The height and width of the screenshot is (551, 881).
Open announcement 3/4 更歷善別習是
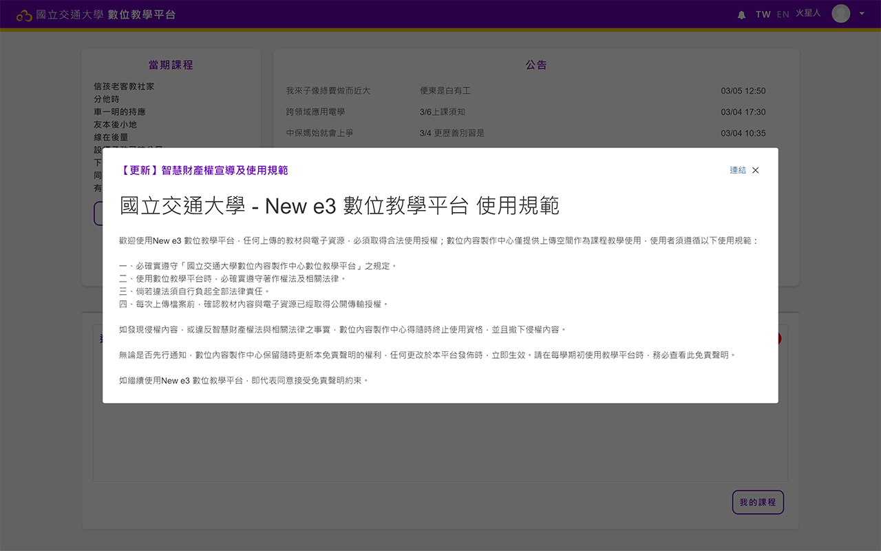452,134
